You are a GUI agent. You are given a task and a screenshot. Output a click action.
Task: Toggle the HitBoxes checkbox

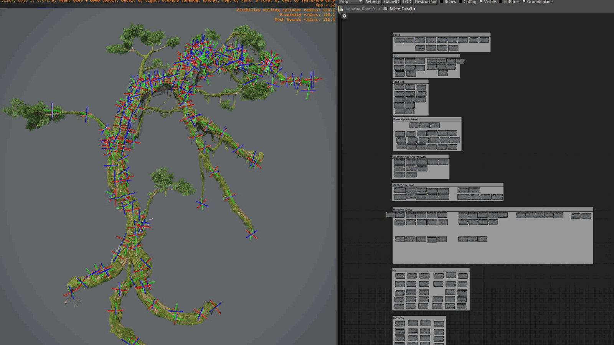click(500, 2)
